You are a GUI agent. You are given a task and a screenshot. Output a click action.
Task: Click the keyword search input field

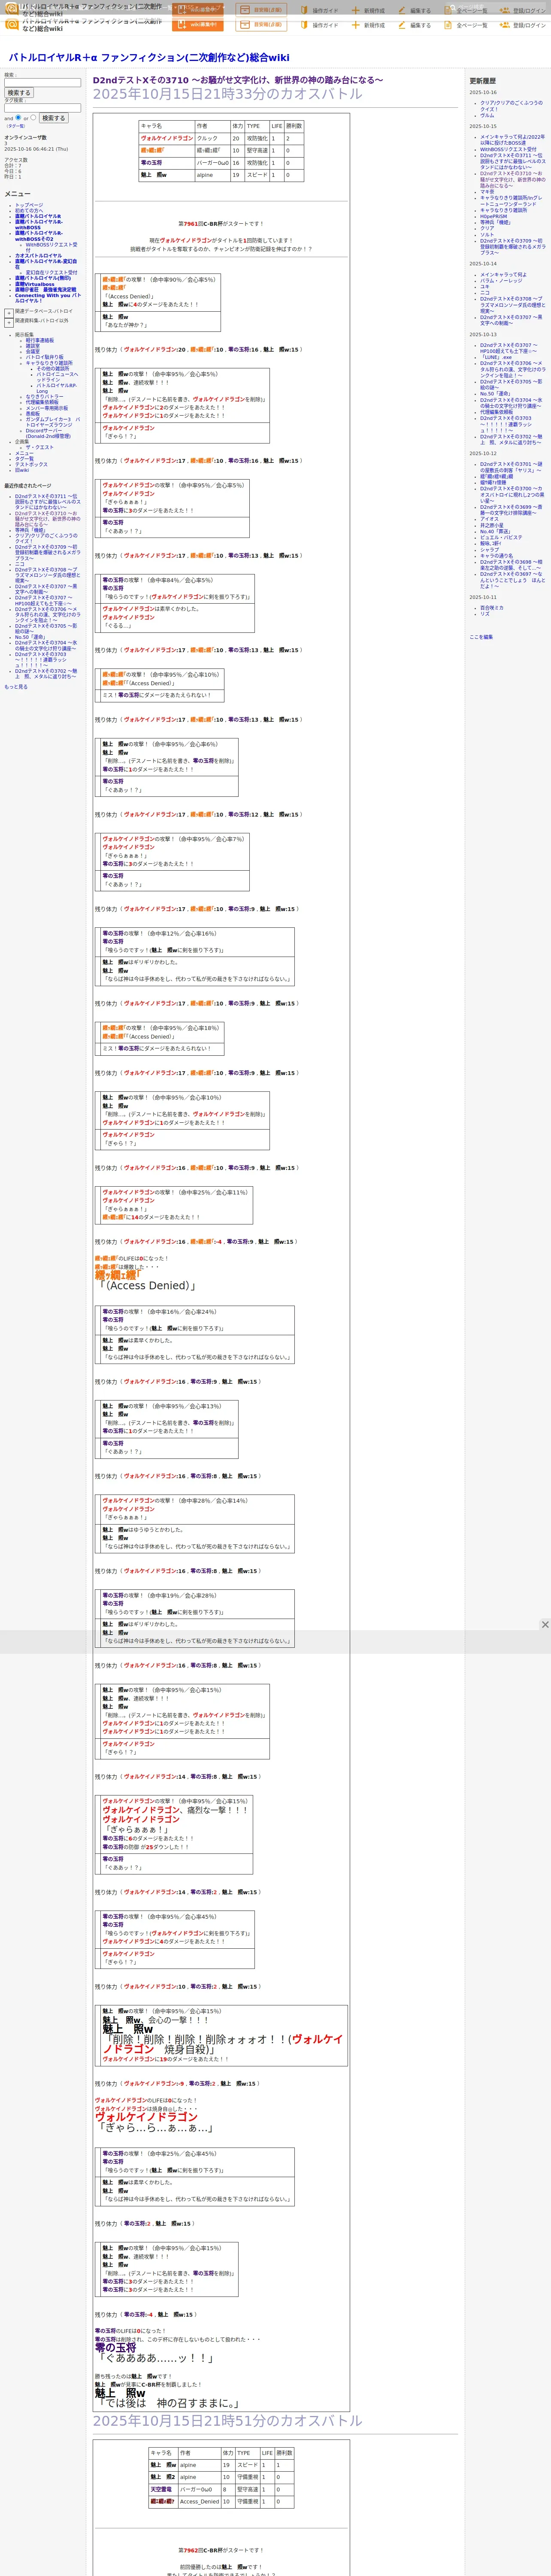point(42,83)
